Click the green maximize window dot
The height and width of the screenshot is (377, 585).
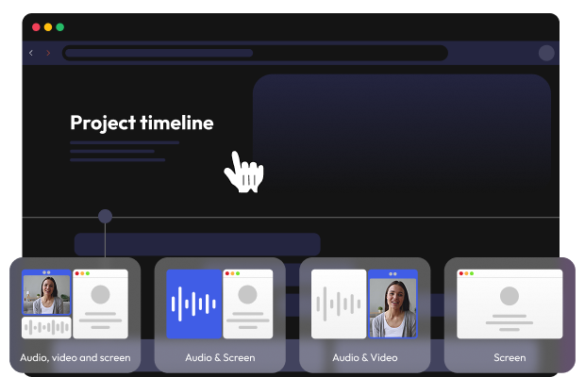tap(60, 27)
